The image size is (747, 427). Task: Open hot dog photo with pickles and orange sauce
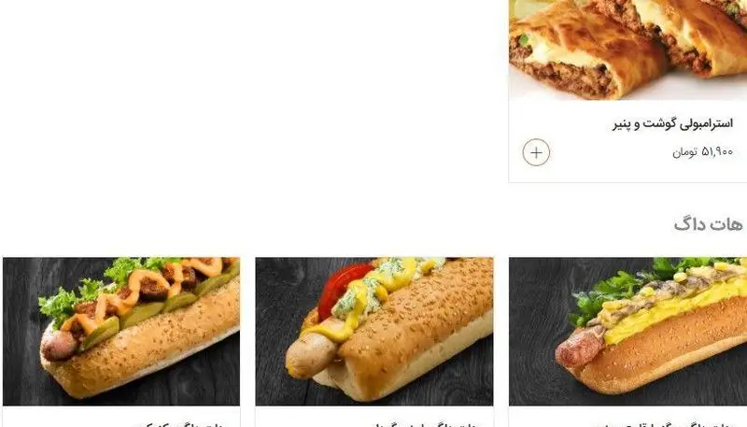(121, 332)
